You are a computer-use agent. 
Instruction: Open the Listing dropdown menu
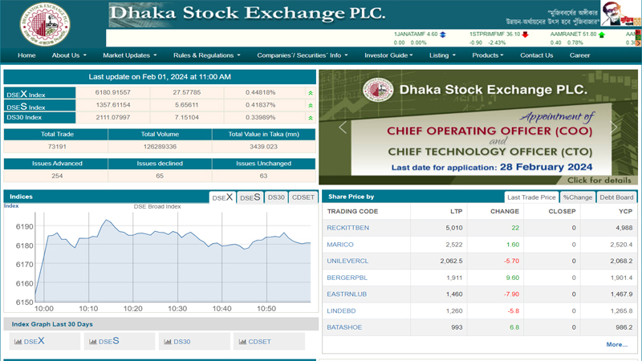tap(442, 55)
